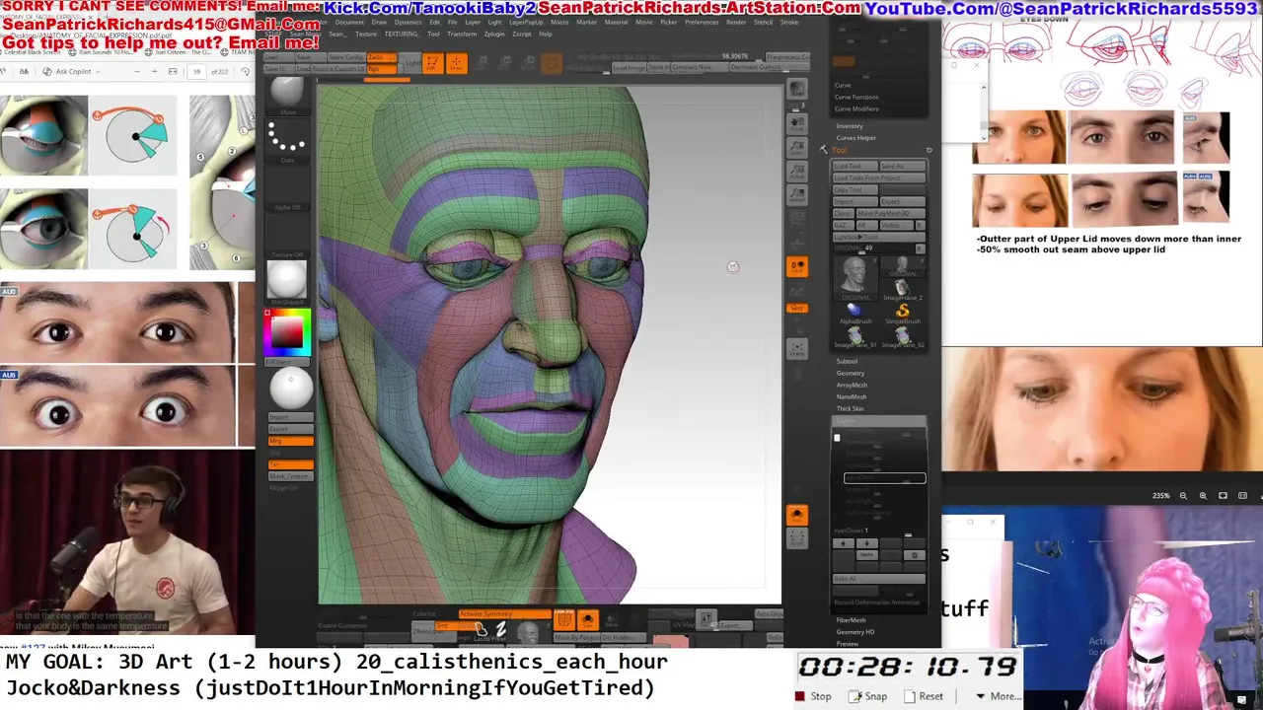The height and width of the screenshot is (710, 1263).
Task: Click the Frame icon on right shelf
Action: click(796, 347)
